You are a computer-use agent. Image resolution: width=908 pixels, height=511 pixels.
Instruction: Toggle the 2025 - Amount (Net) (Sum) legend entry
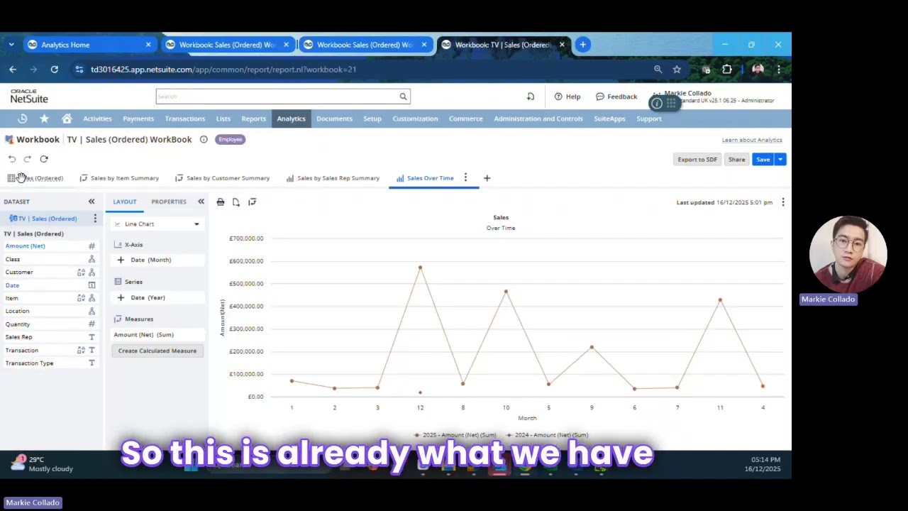coord(455,435)
